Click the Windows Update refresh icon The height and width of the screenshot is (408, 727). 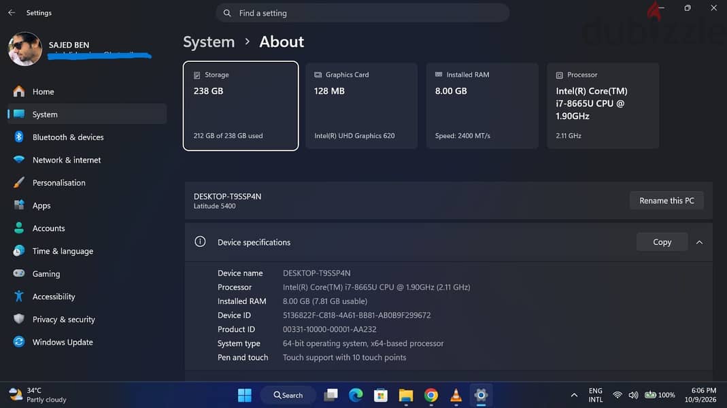click(19, 341)
